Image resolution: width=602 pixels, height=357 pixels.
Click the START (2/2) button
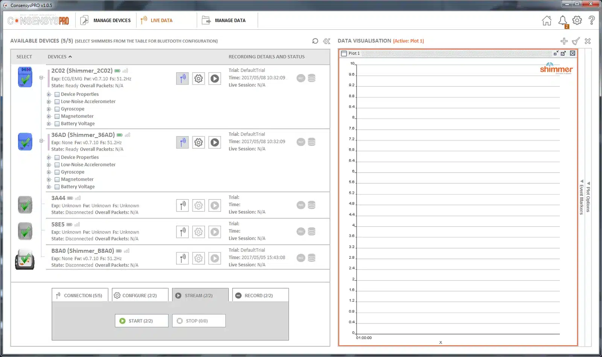(x=141, y=321)
